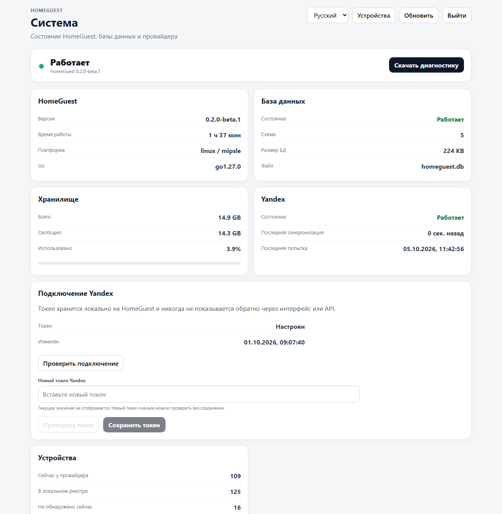The image size is (502, 514).
Task: Click the schema value 5
Action: pyautogui.click(x=462, y=135)
